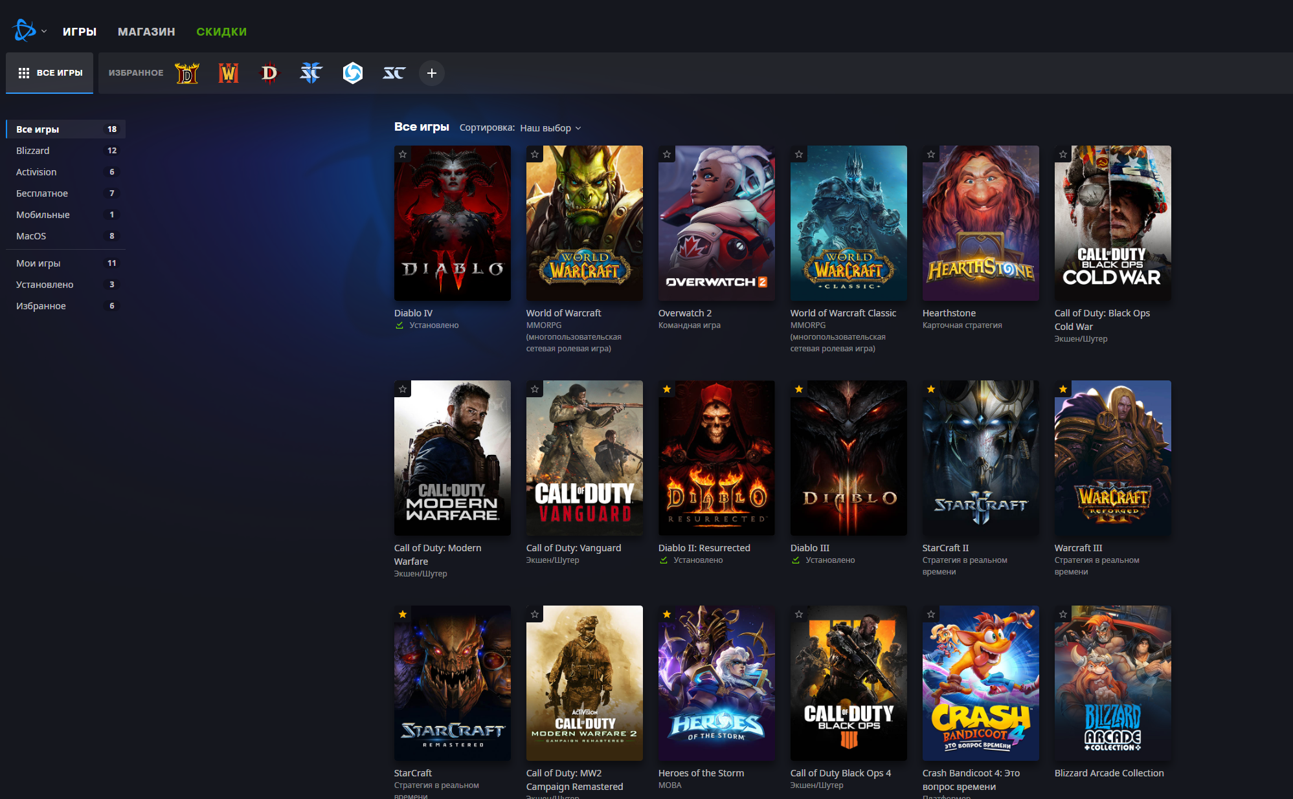
Task: Open Diablo IV from the favorites bar
Action: 187,72
